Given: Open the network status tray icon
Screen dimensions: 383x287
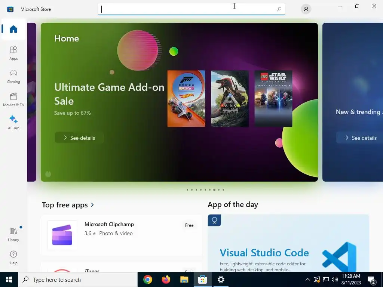Looking at the screenshot, I should tap(326, 280).
